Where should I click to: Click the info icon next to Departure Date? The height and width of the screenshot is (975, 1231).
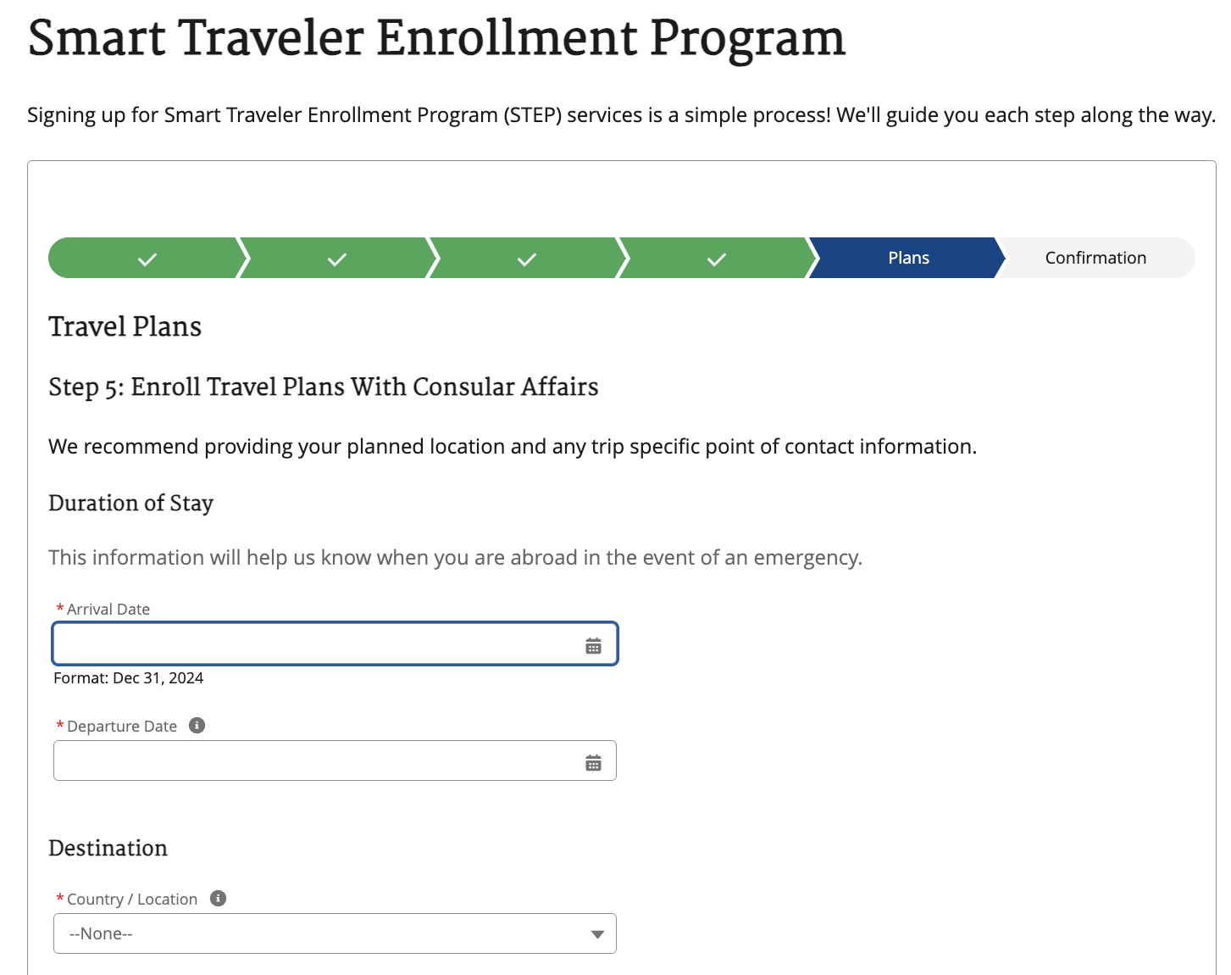(197, 725)
